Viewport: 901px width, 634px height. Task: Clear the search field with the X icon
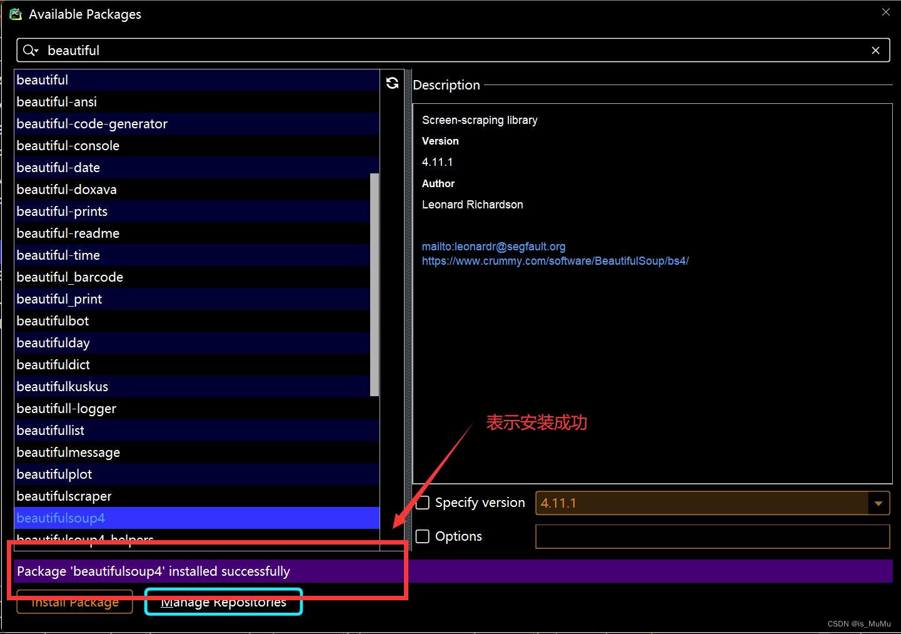click(875, 51)
